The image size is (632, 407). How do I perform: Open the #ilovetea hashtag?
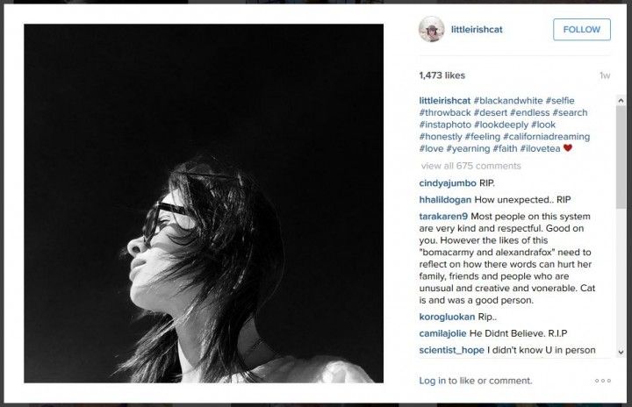540,149
